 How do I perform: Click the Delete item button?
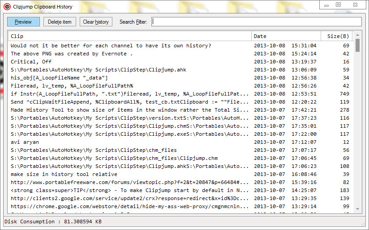point(60,22)
